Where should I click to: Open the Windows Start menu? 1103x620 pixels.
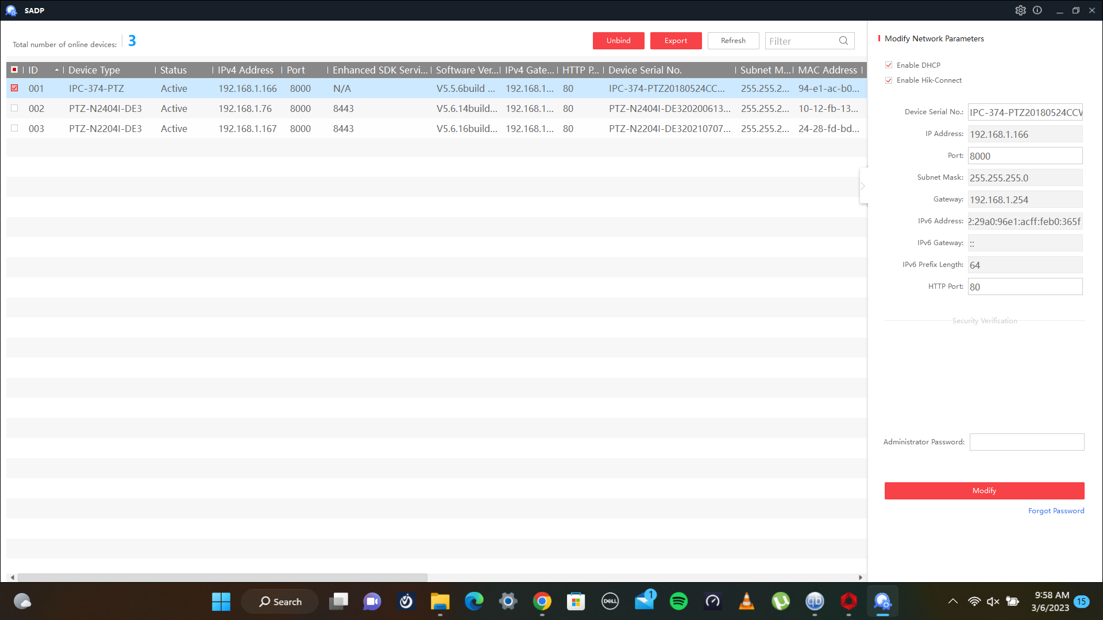click(x=221, y=601)
